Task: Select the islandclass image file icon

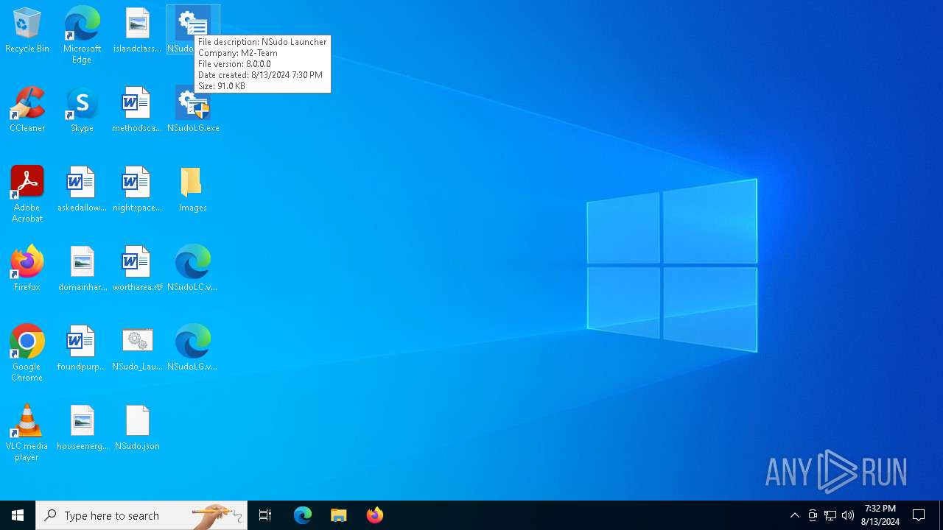Action: point(137,30)
